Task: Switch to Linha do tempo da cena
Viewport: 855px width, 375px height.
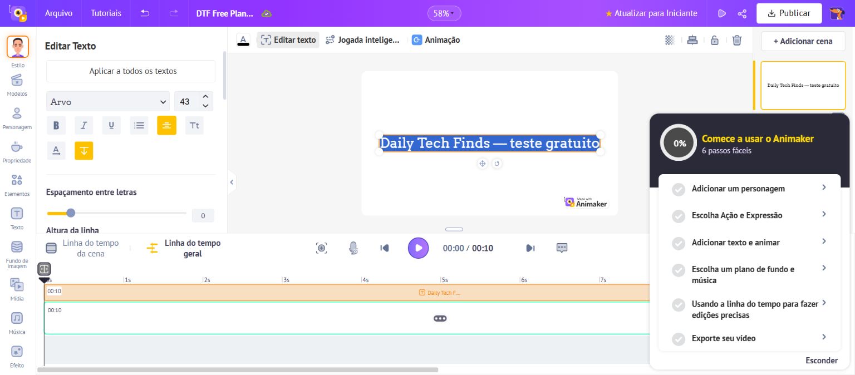Action: tap(83, 248)
